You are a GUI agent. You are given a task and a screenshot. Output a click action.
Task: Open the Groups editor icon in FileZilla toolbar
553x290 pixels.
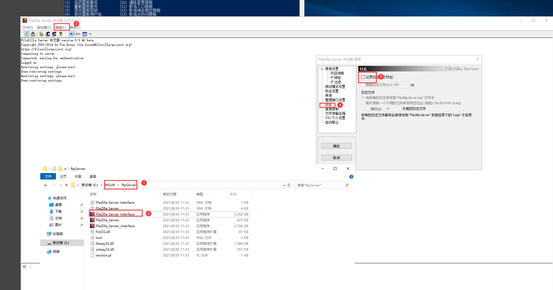tap(54, 34)
